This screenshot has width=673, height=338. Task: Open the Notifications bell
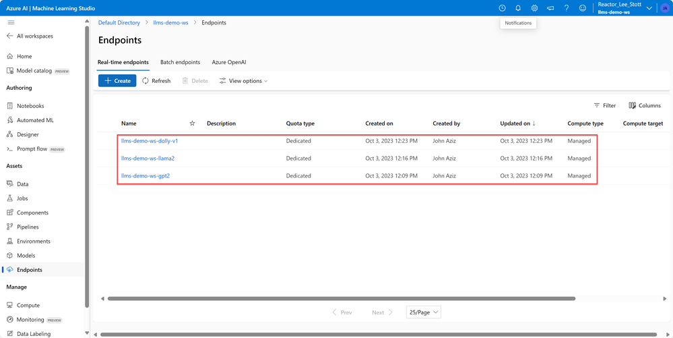[x=518, y=7]
